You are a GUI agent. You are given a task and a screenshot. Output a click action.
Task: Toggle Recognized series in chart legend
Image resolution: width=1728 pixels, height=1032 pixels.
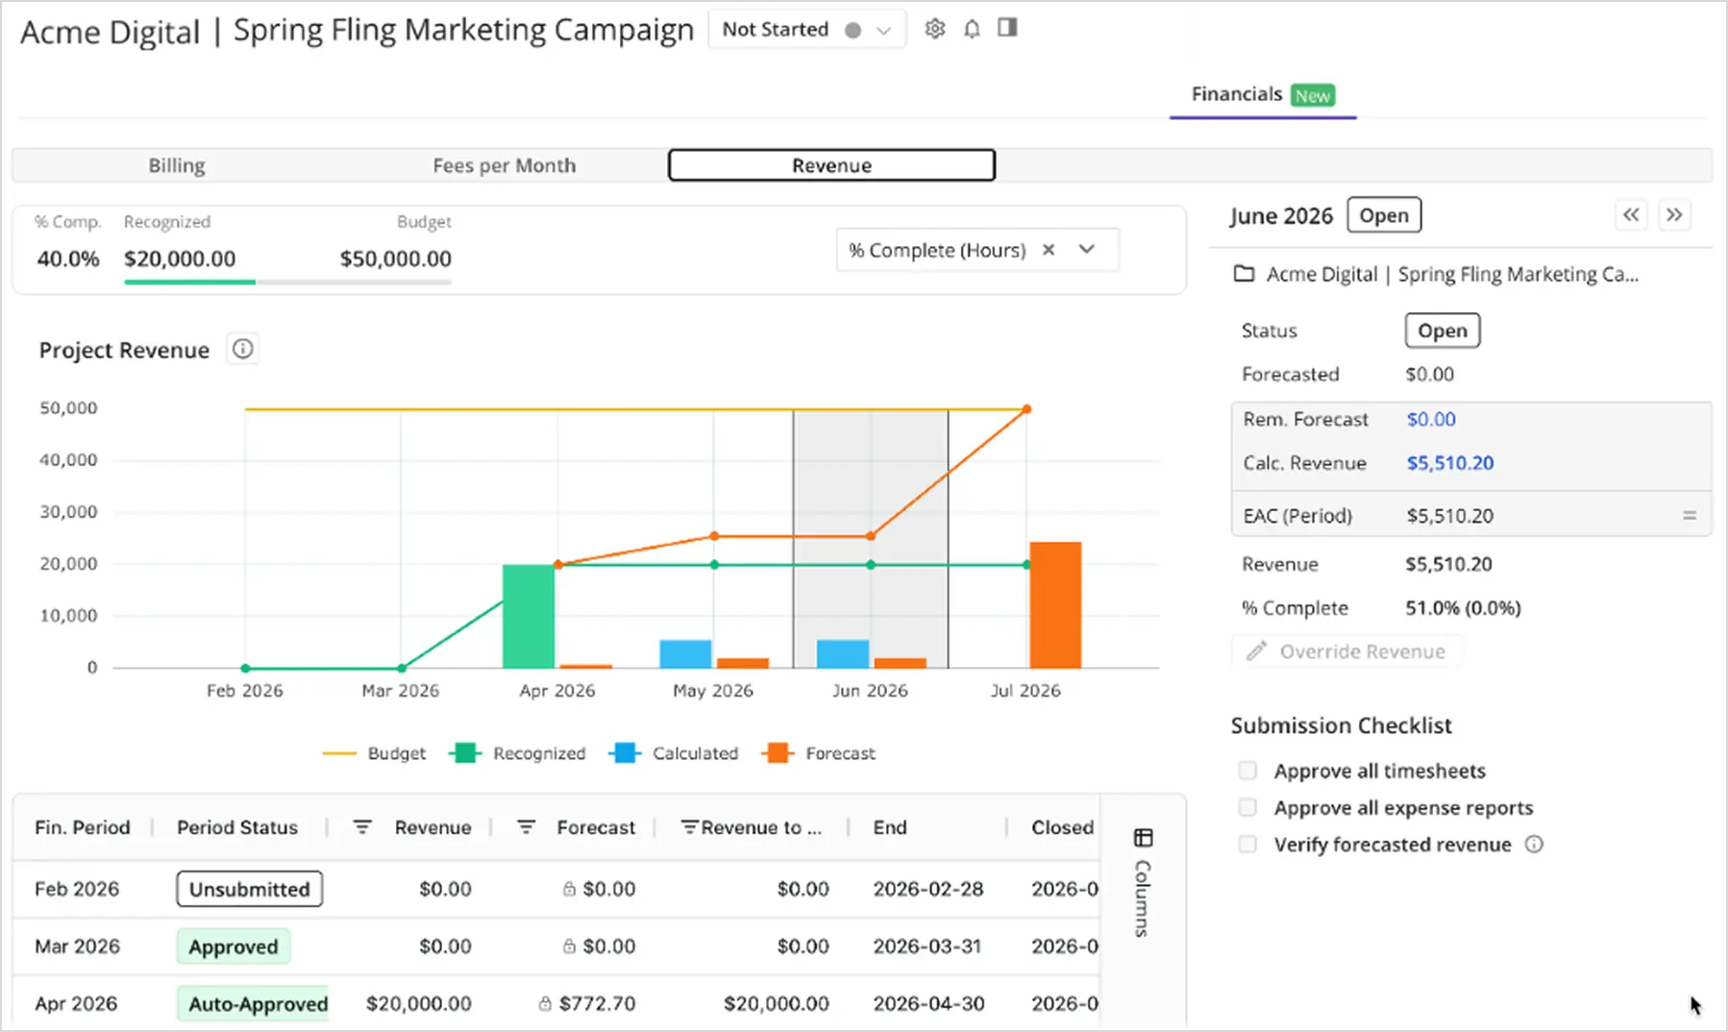(517, 753)
